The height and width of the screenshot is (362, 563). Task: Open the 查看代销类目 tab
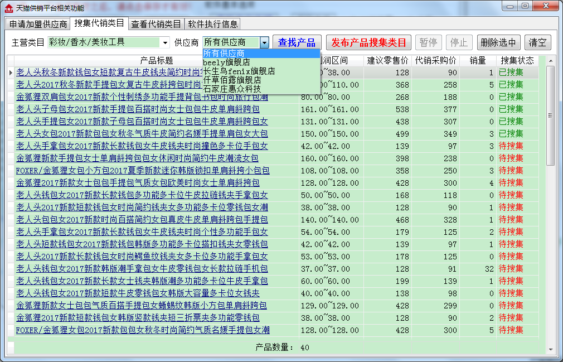[x=156, y=24]
